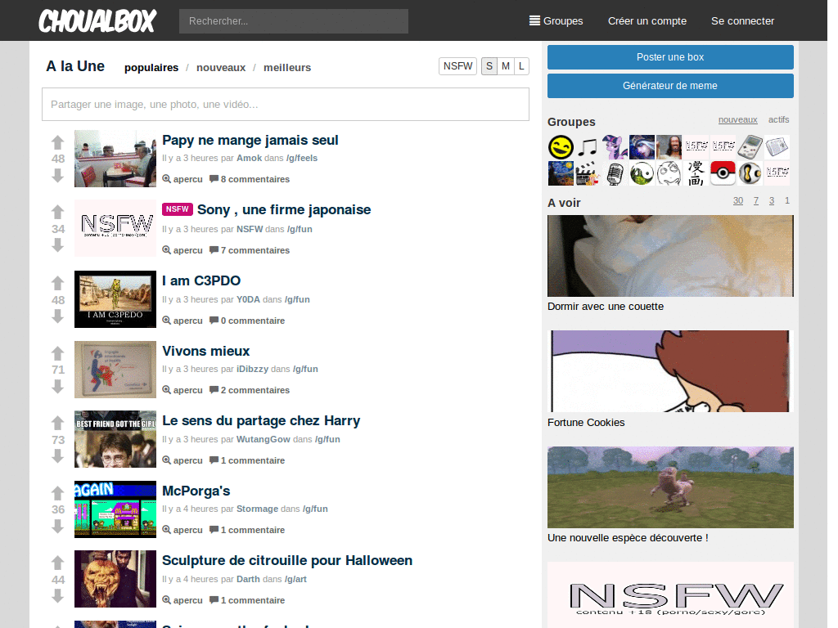This screenshot has height=628, width=838.
Task: Upvote 'Sony , une firme japonaise'
Action: [58, 212]
